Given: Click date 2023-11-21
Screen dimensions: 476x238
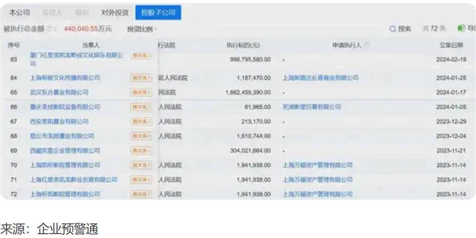Looking at the screenshot, I should coord(451,151).
